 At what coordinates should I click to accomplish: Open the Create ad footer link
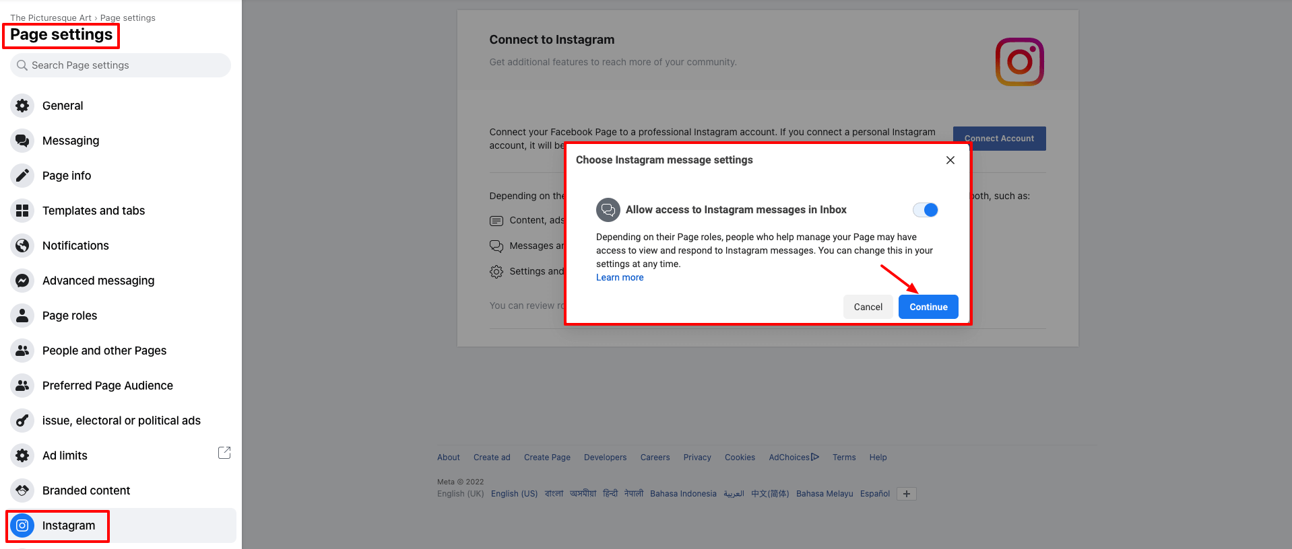pyautogui.click(x=492, y=458)
